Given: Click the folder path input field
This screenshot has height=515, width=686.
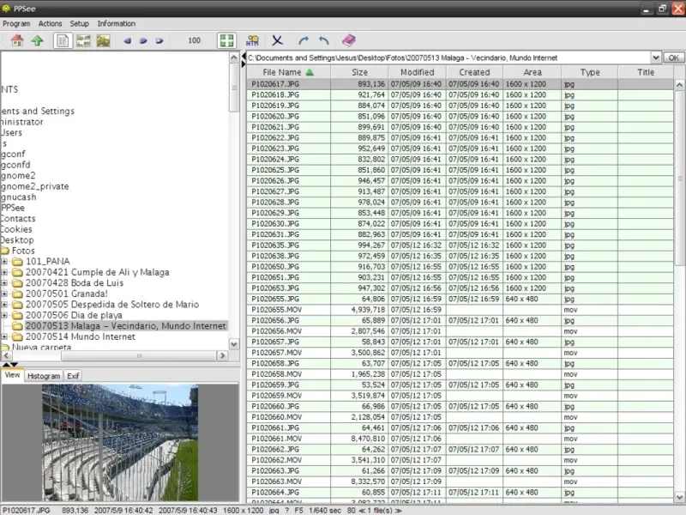Looking at the screenshot, I should coord(448,58).
